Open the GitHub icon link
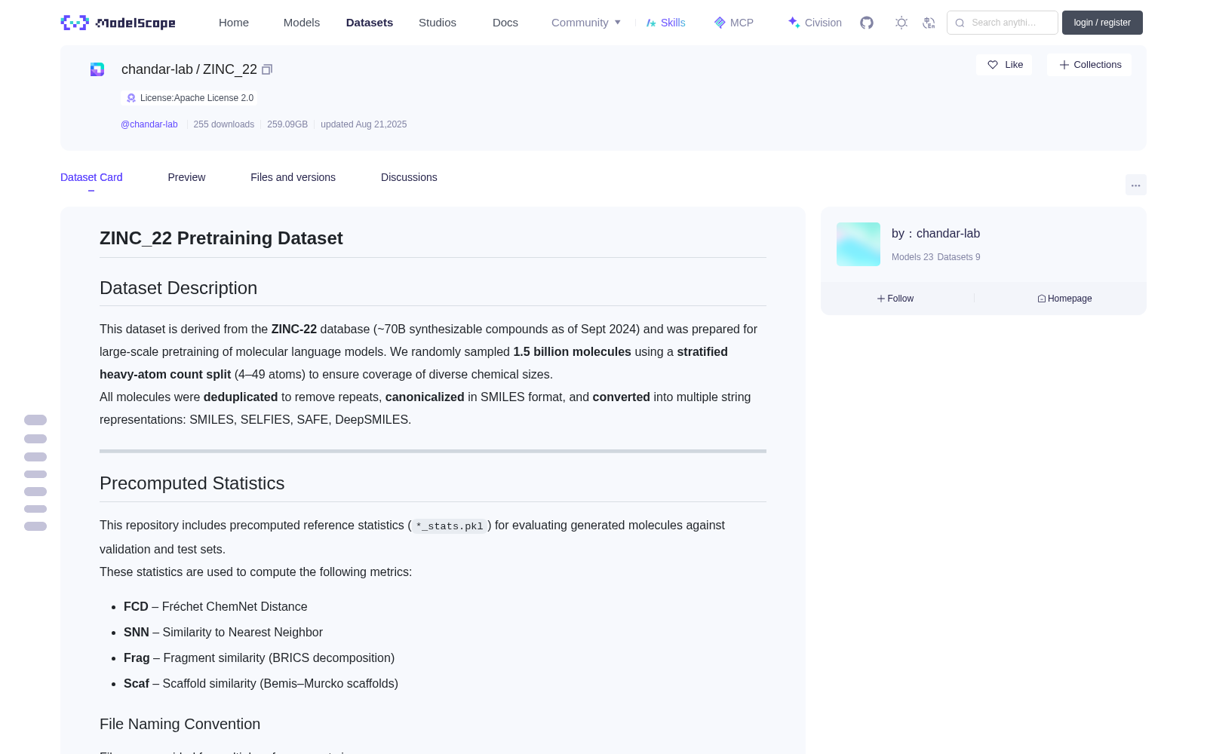1207x754 pixels. [867, 23]
